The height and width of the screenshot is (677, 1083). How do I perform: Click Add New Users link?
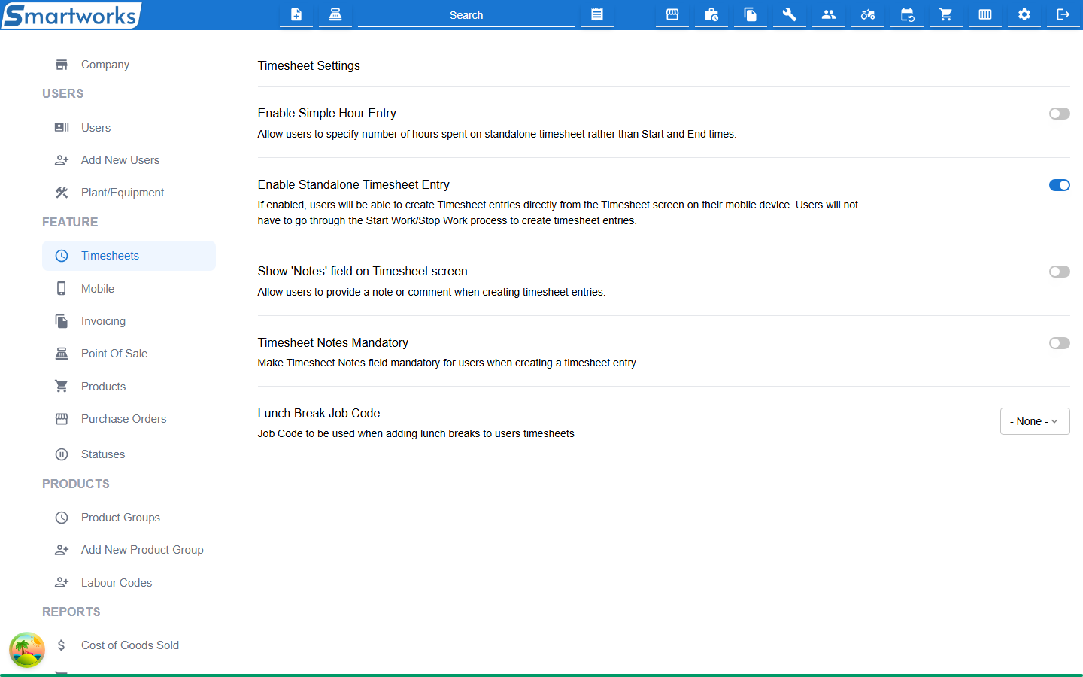[129, 160]
